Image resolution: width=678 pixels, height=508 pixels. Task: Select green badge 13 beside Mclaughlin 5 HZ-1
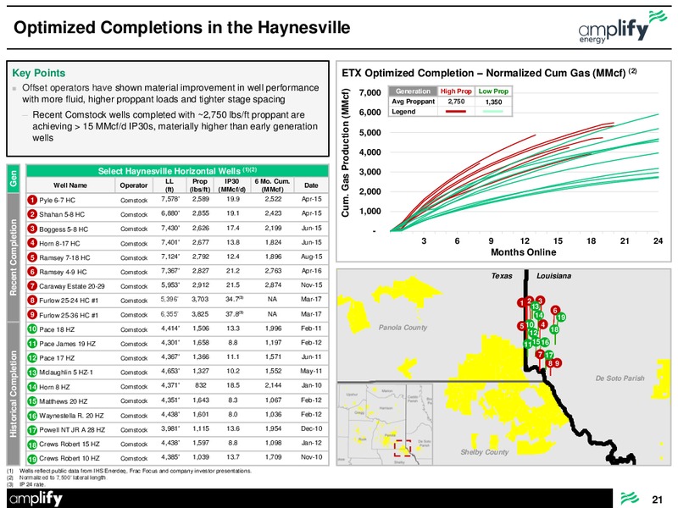[32, 372]
